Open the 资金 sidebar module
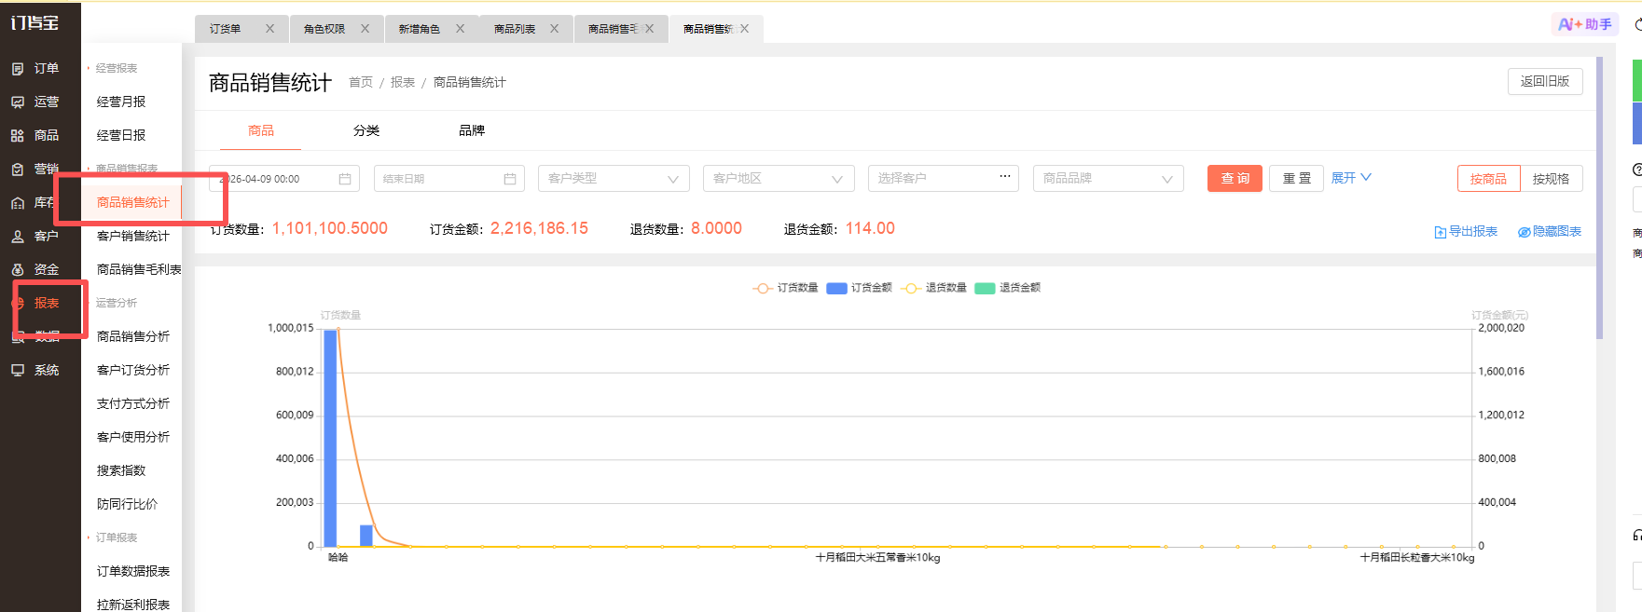 35,269
